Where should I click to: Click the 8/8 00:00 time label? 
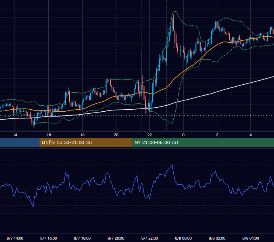[183, 238]
